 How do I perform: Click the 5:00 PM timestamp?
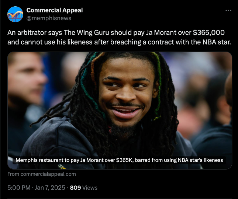coord(19,188)
